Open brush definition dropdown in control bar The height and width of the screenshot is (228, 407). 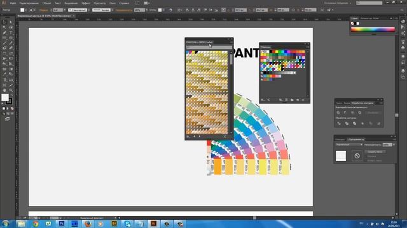pyautogui.click(x=112, y=10)
